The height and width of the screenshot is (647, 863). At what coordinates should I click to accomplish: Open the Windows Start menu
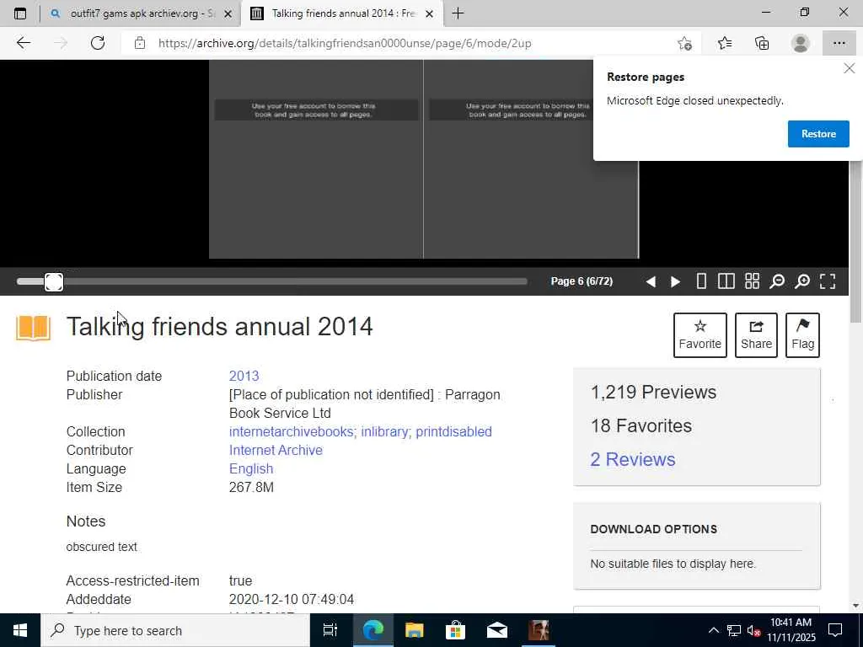[x=20, y=630]
